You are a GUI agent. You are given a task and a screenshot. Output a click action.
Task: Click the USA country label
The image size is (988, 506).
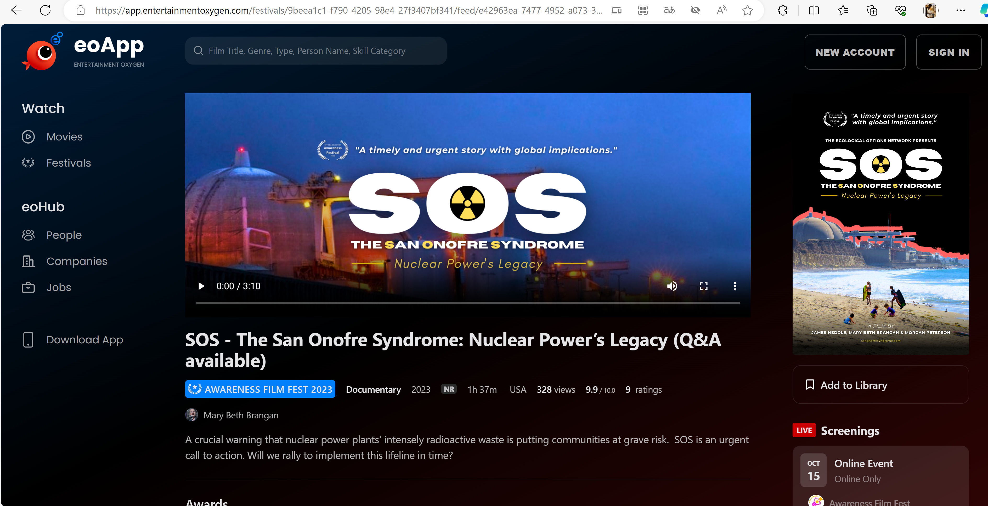[518, 389]
